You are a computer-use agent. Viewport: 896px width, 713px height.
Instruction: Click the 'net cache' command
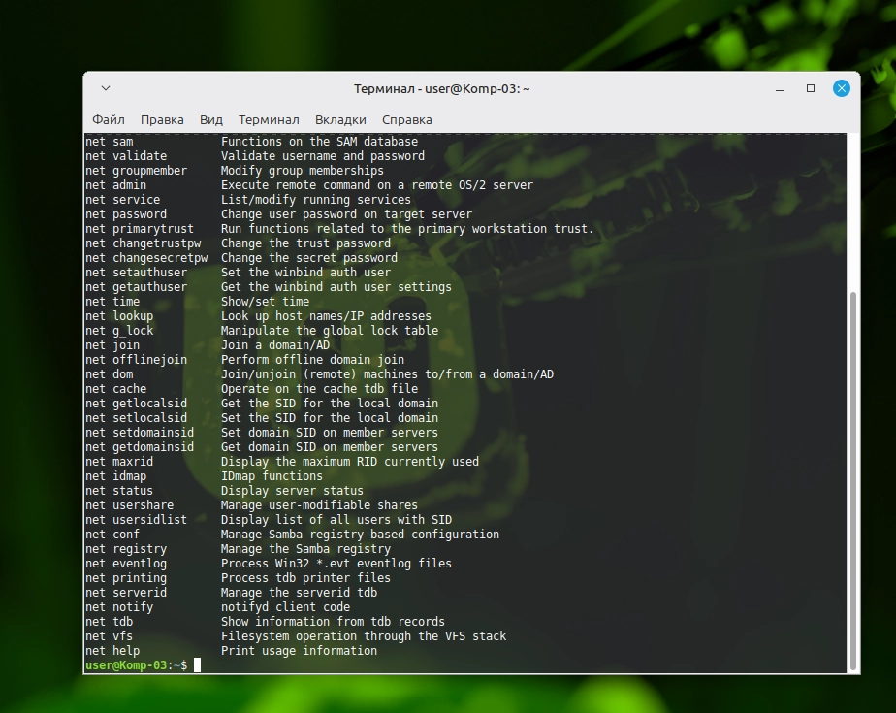[x=116, y=389]
